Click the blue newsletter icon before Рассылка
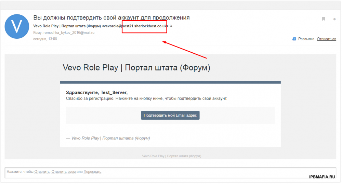The height and width of the screenshot is (184, 342). (x=294, y=39)
